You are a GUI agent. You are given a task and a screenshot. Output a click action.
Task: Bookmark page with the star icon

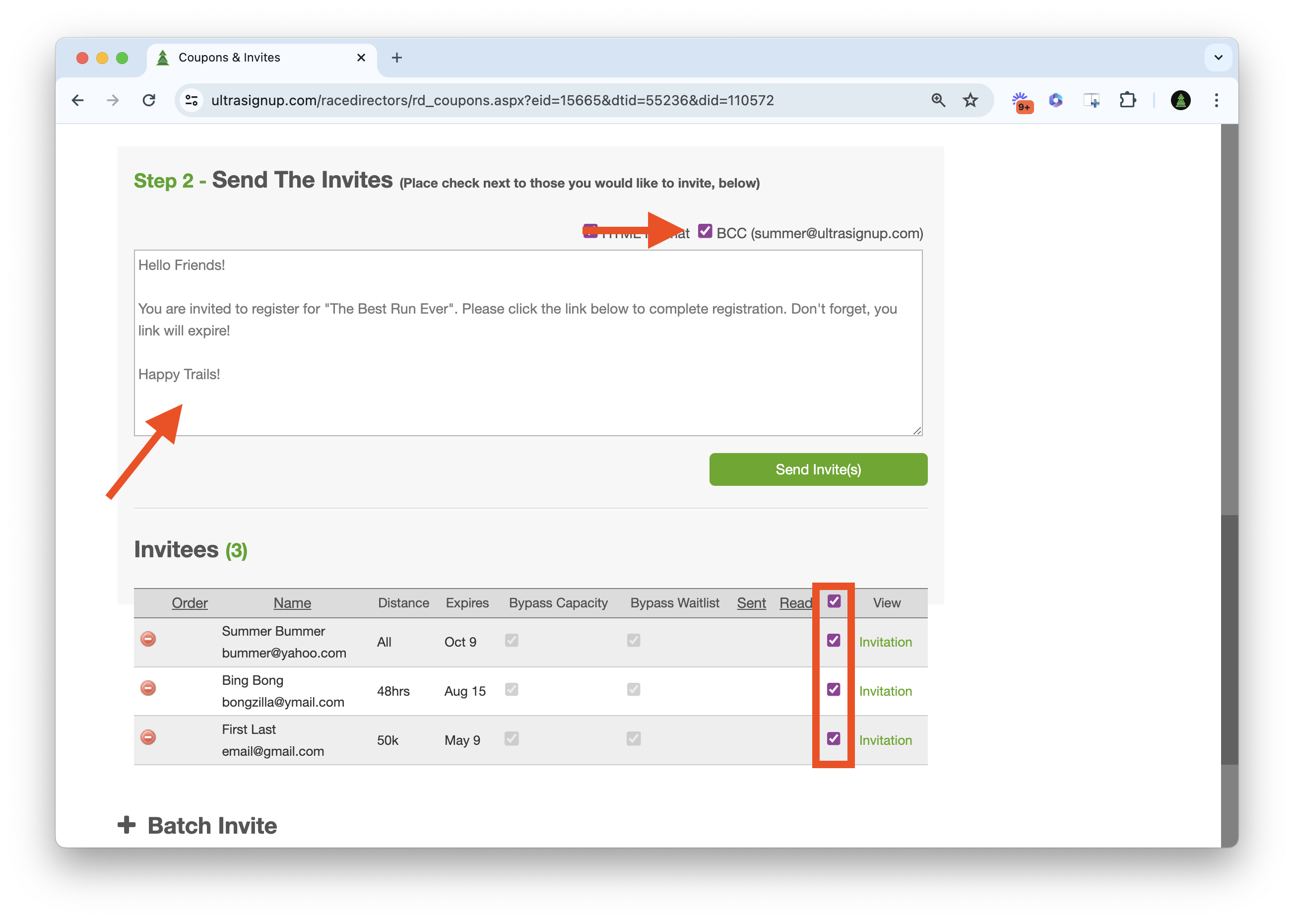tap(970, 100)
